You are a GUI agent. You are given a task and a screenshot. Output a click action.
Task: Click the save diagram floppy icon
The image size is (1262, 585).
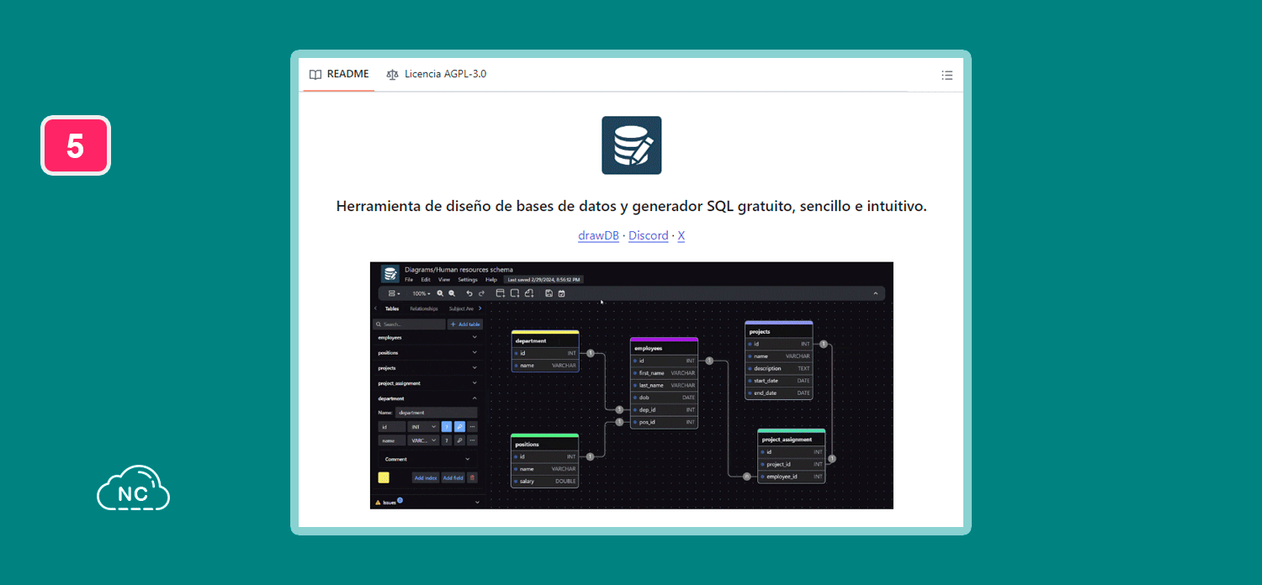pos(549,293)
